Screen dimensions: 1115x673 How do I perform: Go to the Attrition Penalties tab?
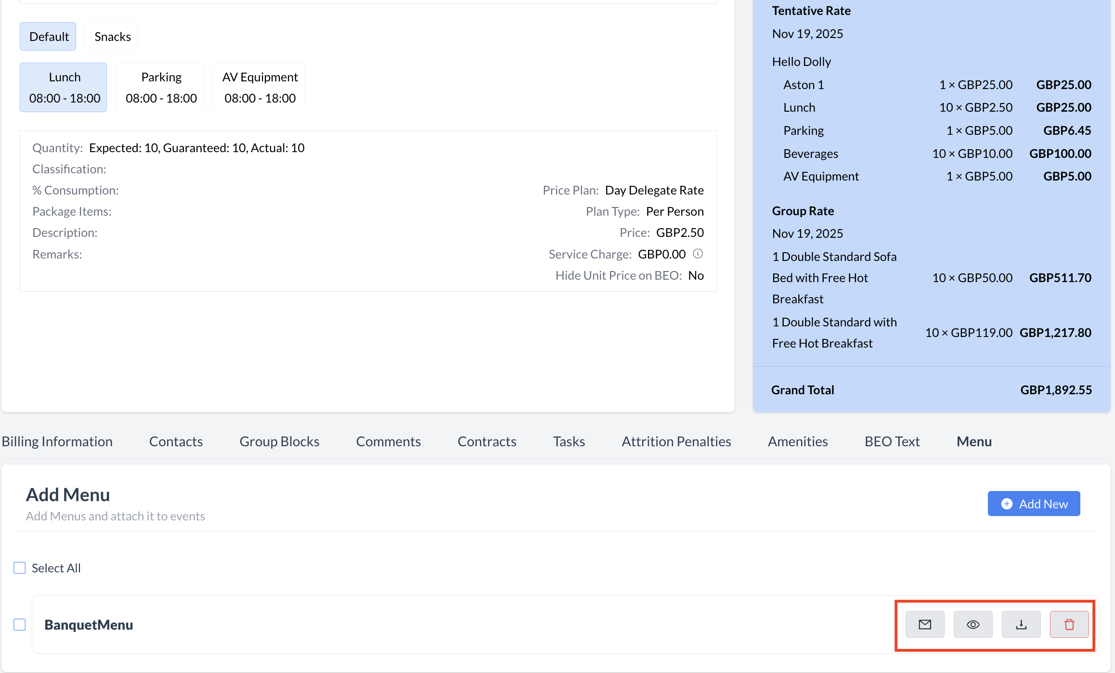point(676,441)
